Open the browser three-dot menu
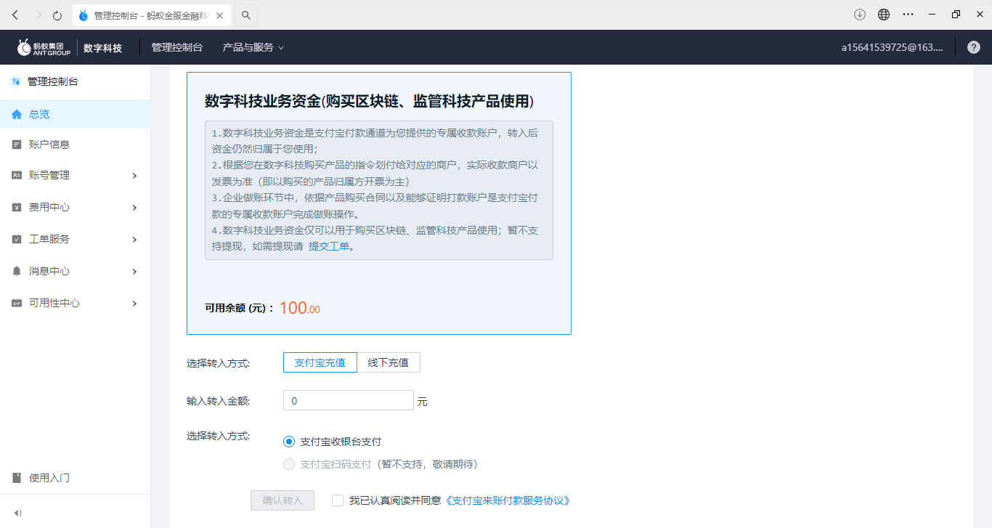This screenshot has width=992, height=528. (x=908, y=15)
